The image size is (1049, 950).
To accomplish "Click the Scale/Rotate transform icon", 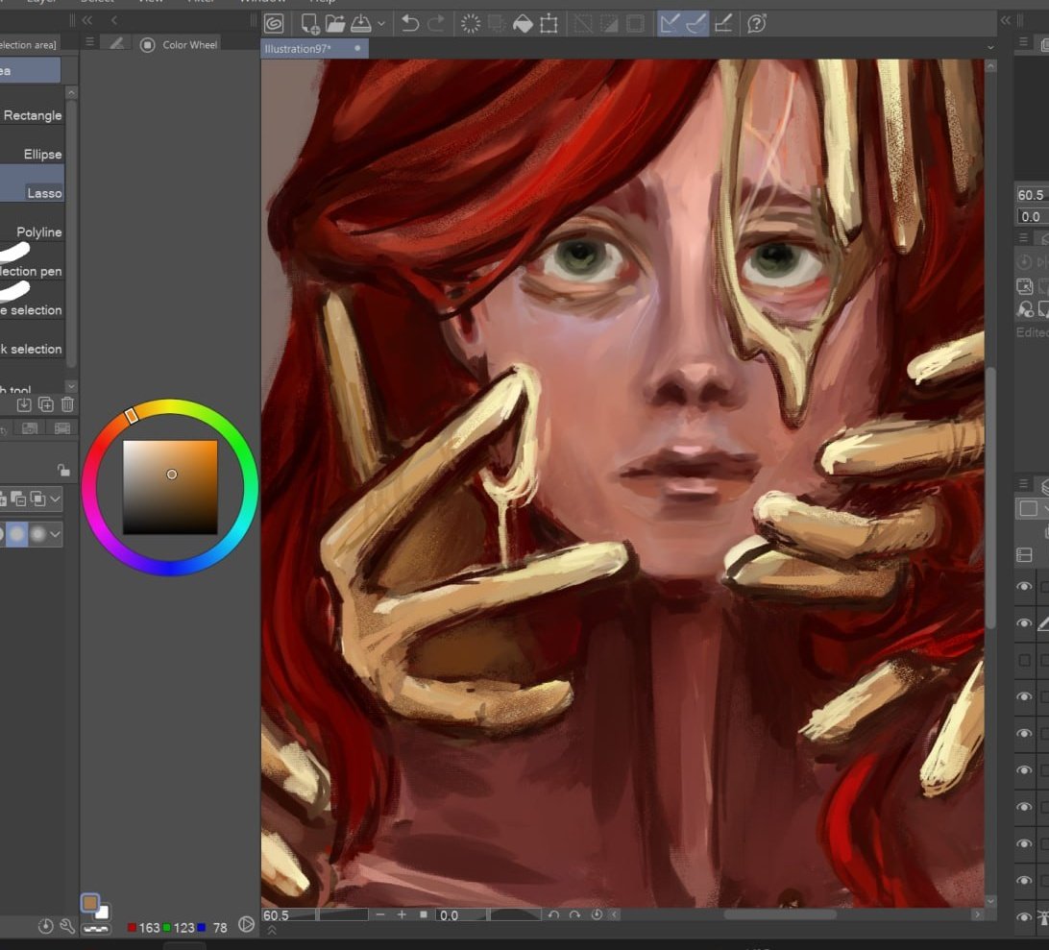I will point(549,24).
